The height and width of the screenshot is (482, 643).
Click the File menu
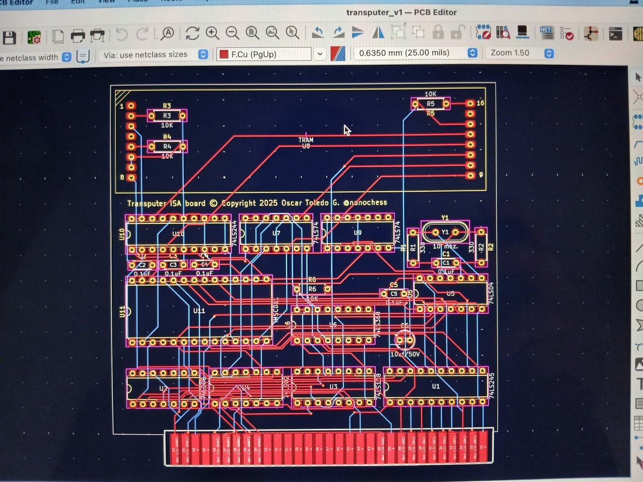point(52,2)
